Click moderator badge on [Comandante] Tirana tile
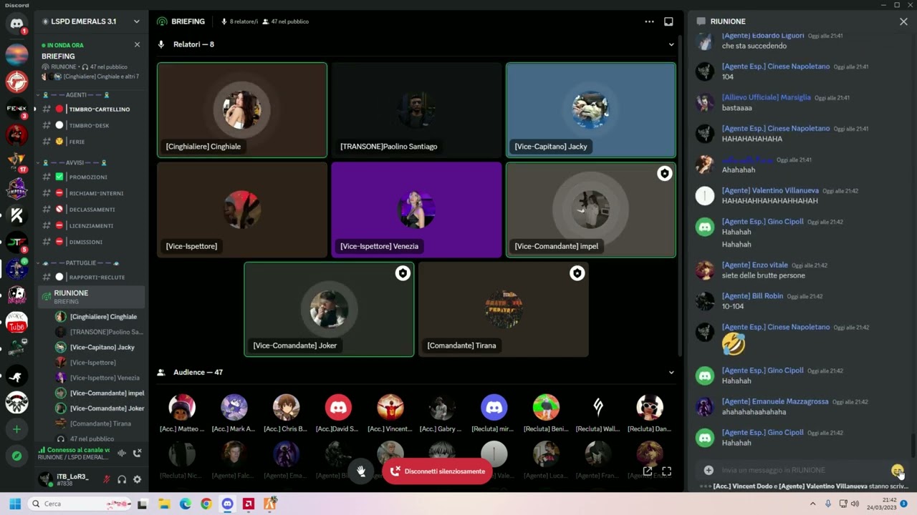Viewport: 917px width, 515px height. click(577, 273)
